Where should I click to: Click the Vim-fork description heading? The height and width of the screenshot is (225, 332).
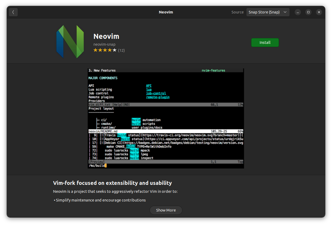112,183
